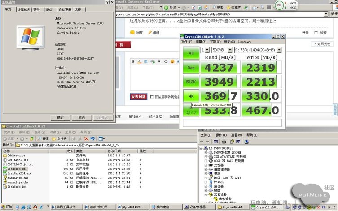
Task: Click the Up folder icon in Explorer toolbar
Action: 32,139
